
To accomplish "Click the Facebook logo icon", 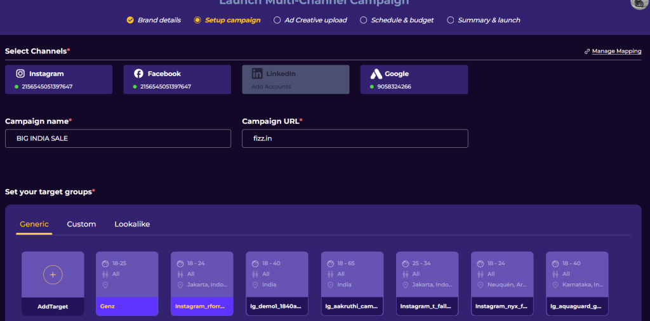I will pyautogui.click(x=138, y=74).
